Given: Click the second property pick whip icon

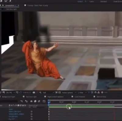Looking at the screenshot, I should tap(31, 114).
